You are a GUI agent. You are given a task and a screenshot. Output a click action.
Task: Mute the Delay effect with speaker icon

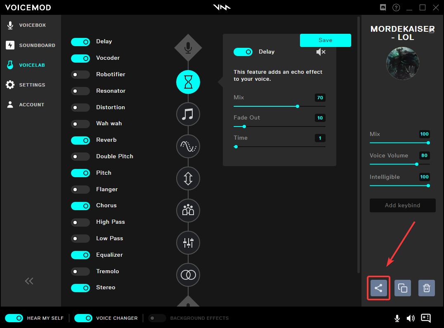(321, 52)
